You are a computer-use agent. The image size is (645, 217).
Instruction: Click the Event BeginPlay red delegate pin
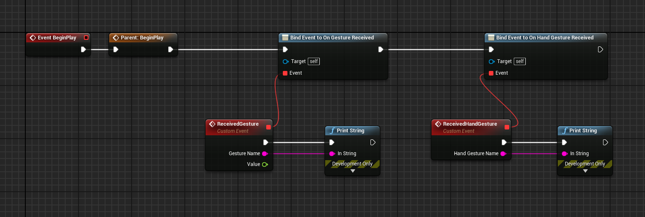(x=86, y=38)
